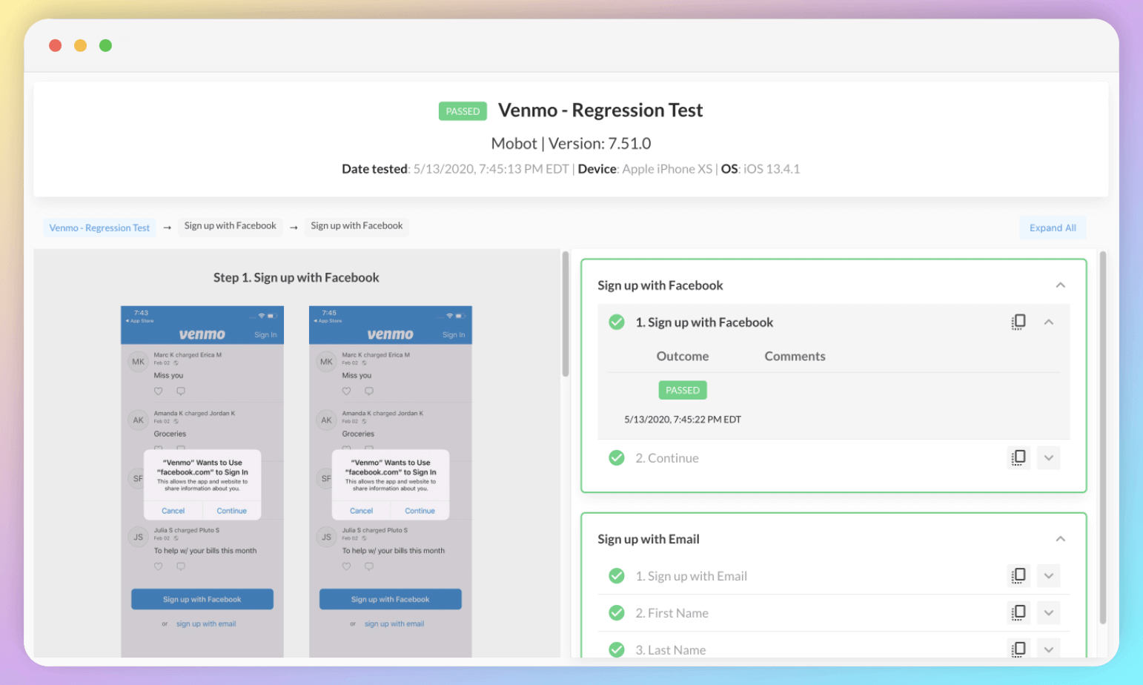Click the Mobot | Version: 7.51.0 text
This screenshot has height=685, width=1143.
(571, 143)
